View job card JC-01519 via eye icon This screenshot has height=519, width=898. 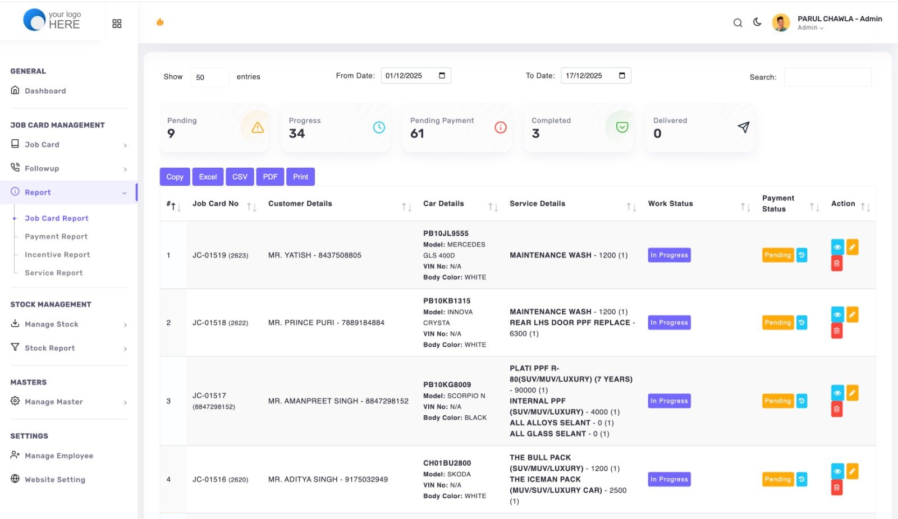837,247
